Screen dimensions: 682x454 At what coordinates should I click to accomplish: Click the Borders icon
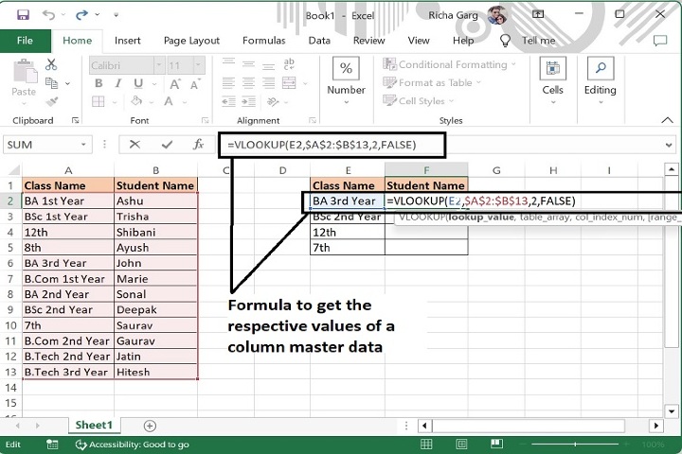(x=99, y=101)
